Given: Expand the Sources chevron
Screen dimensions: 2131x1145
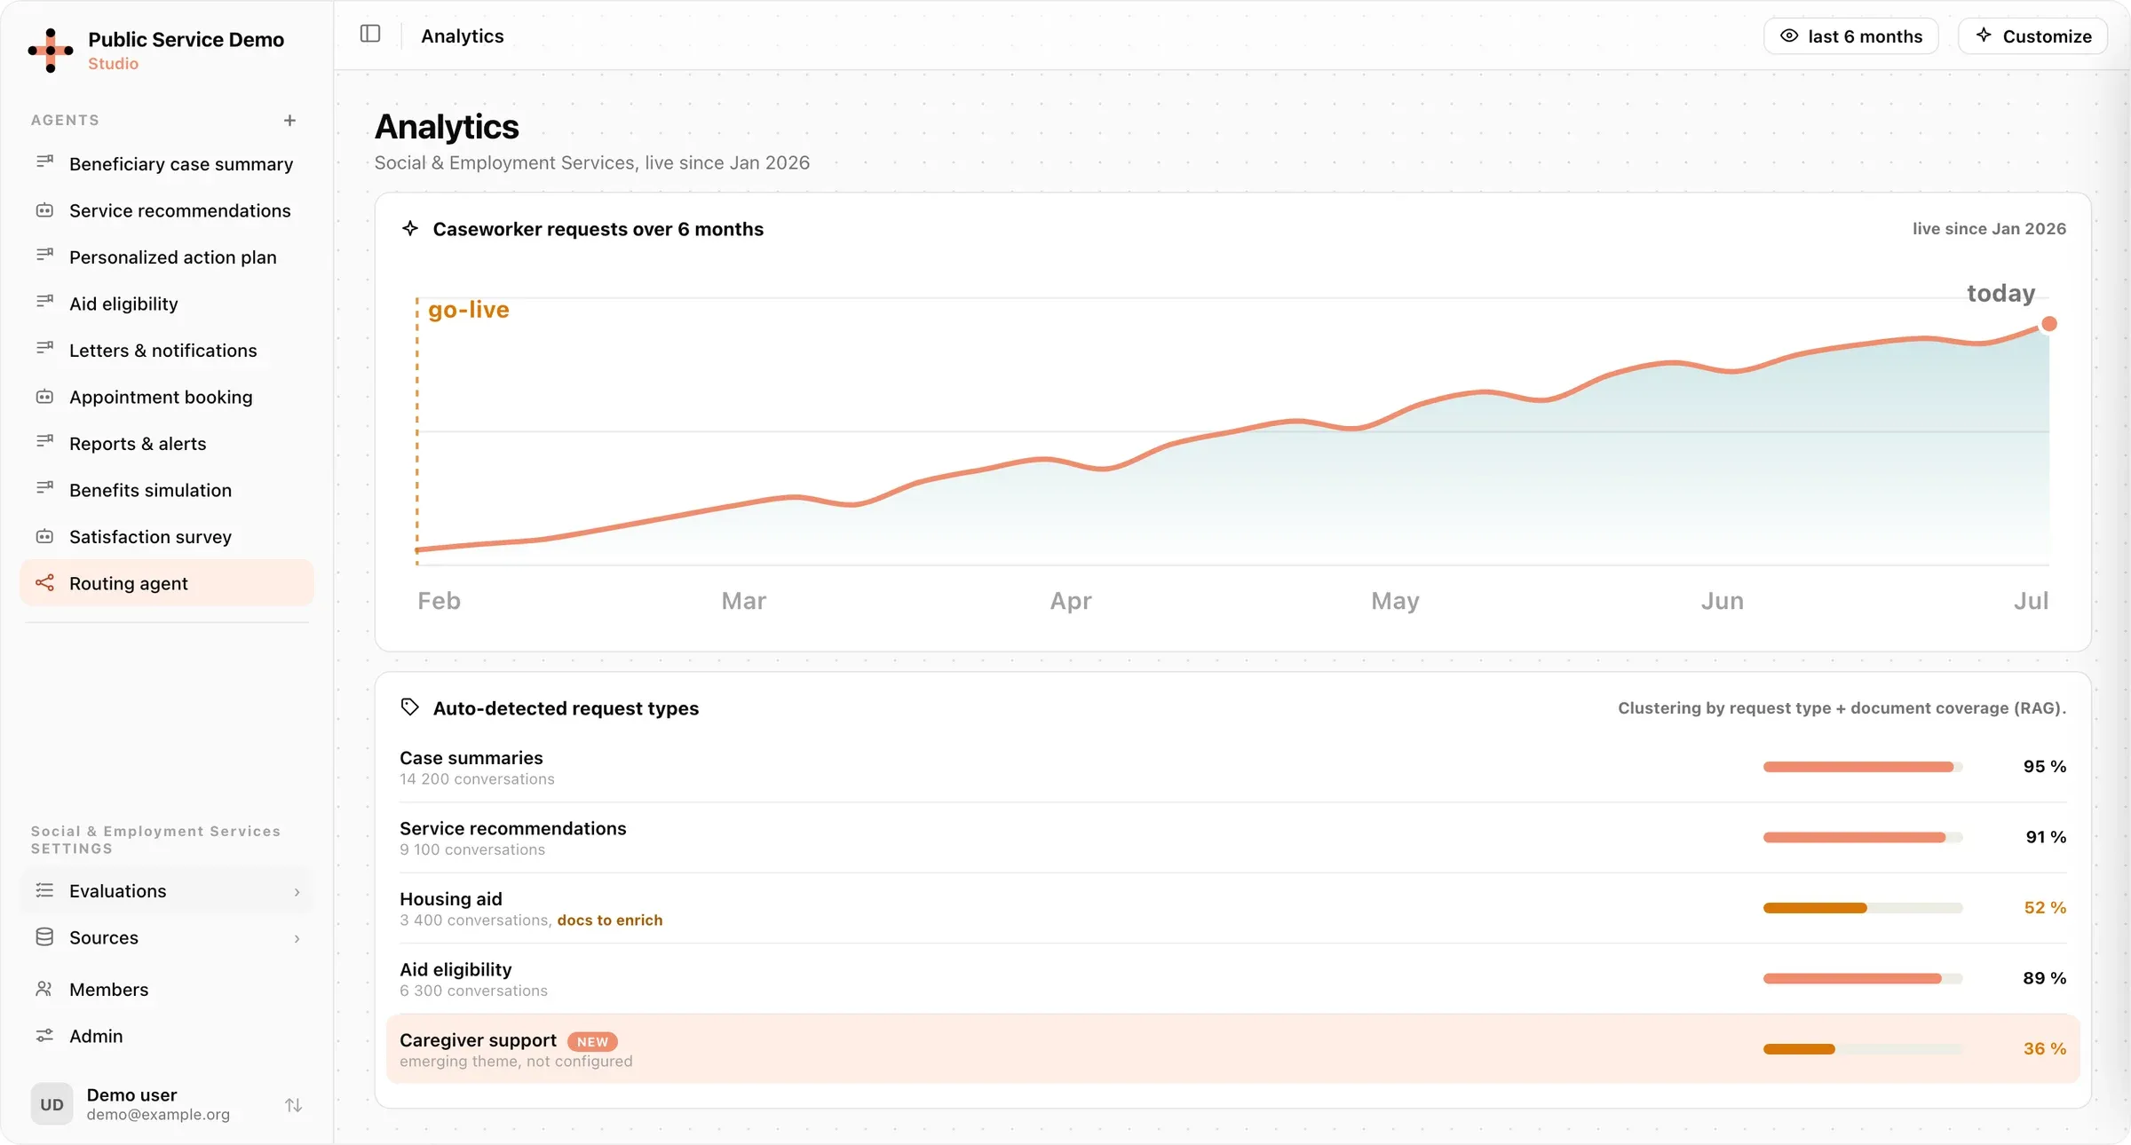Looking at the screenshot, I should point(297,938).
